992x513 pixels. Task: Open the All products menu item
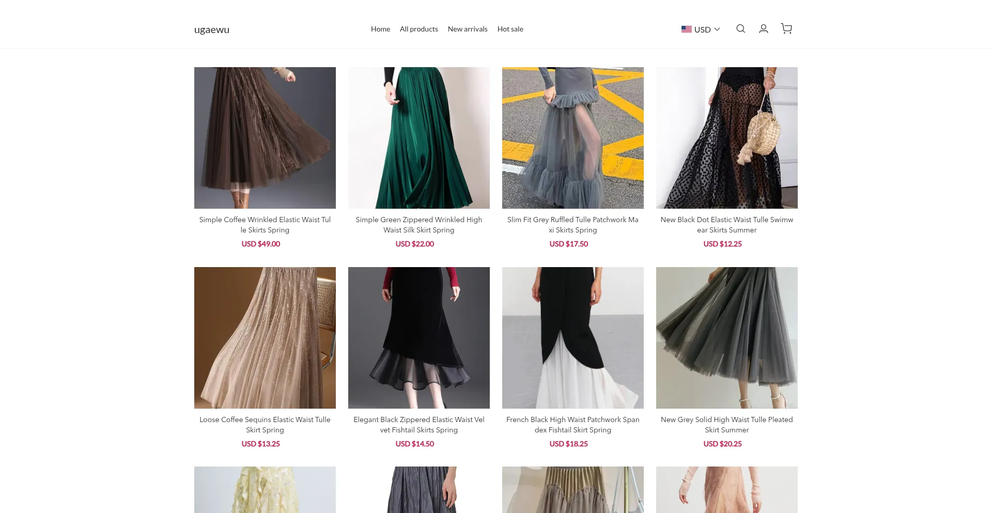(x=419, y=29)
